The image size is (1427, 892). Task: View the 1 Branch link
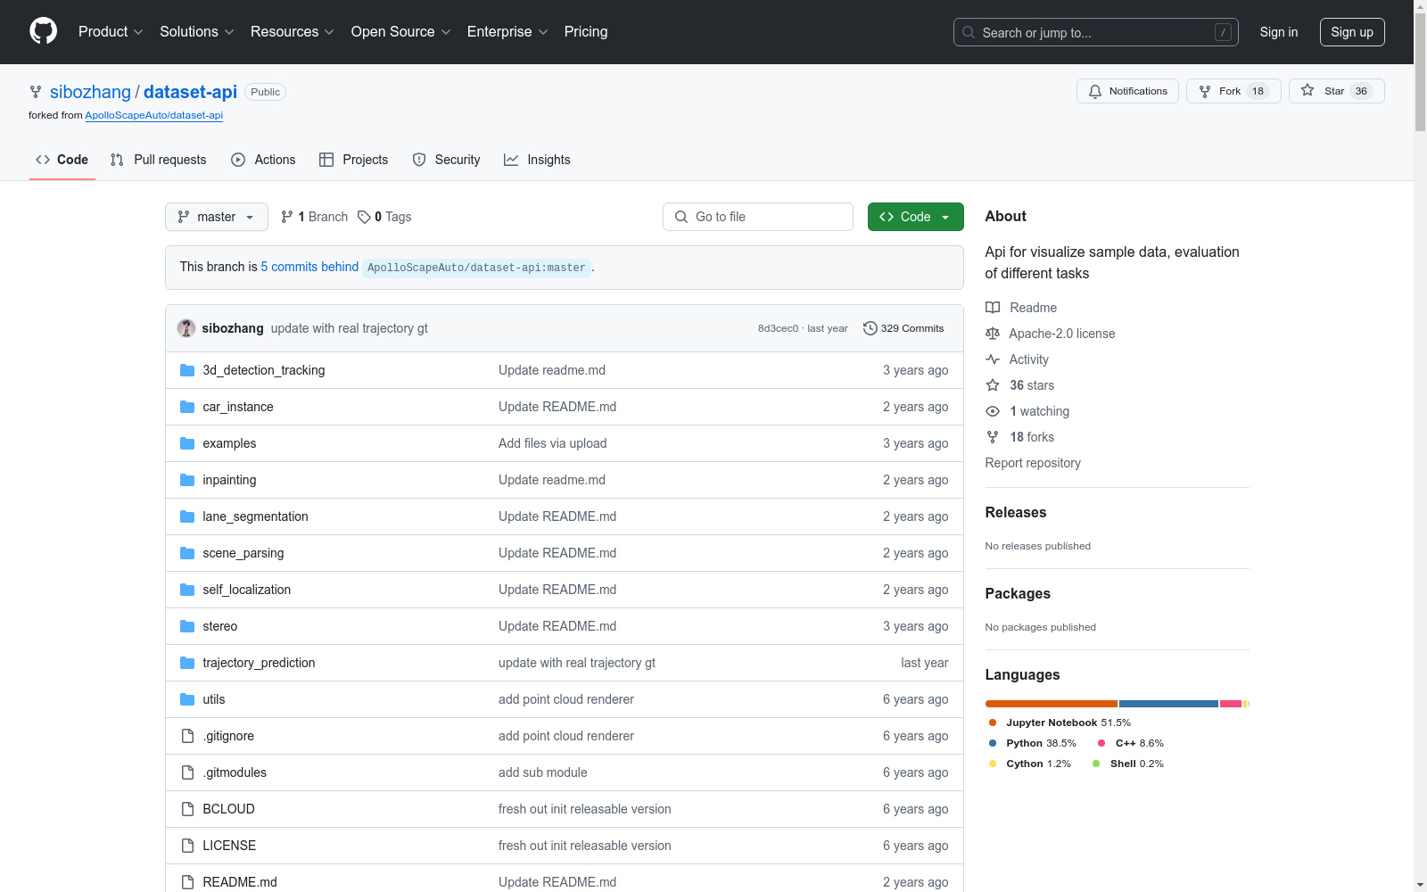tap(314, 217)
